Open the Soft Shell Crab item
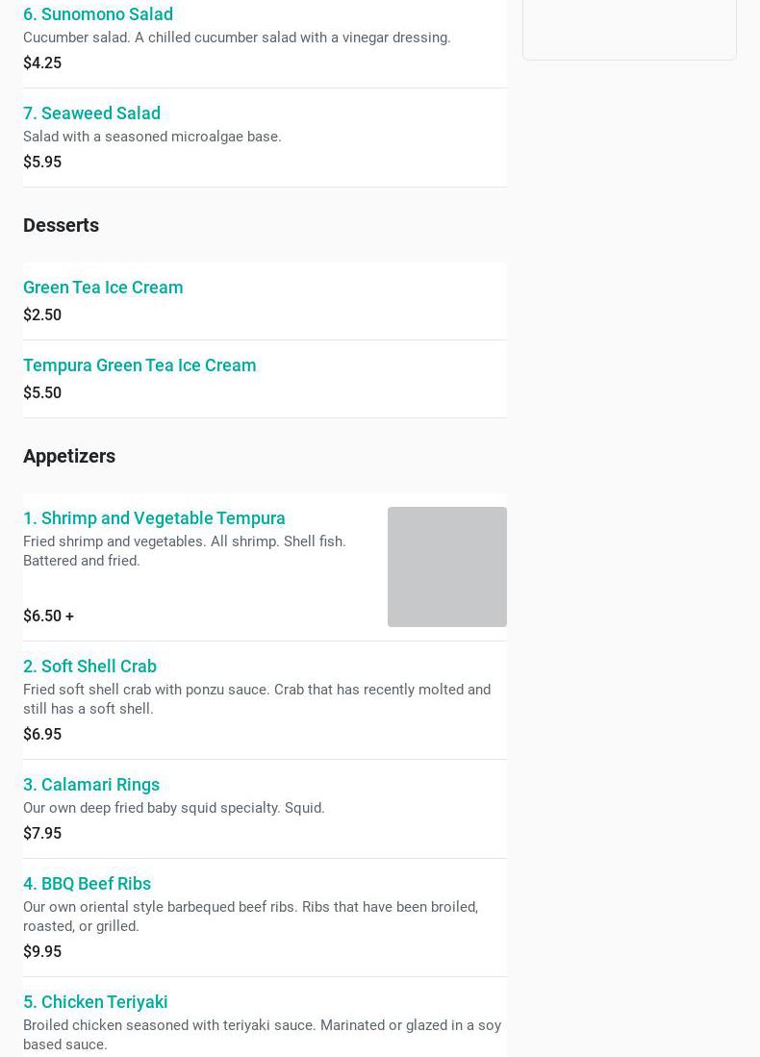 point(89,667)
